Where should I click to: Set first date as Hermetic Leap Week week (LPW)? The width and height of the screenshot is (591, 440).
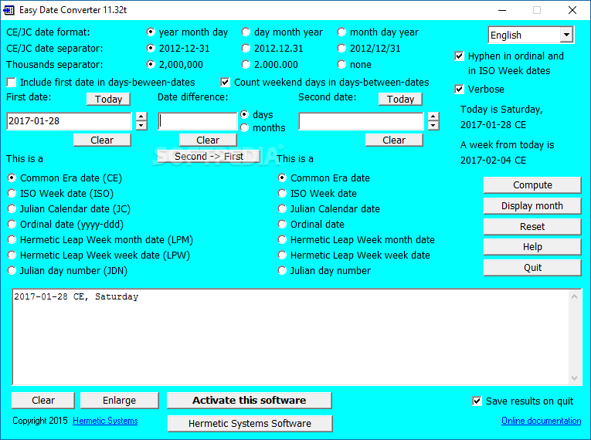point(12,256)
